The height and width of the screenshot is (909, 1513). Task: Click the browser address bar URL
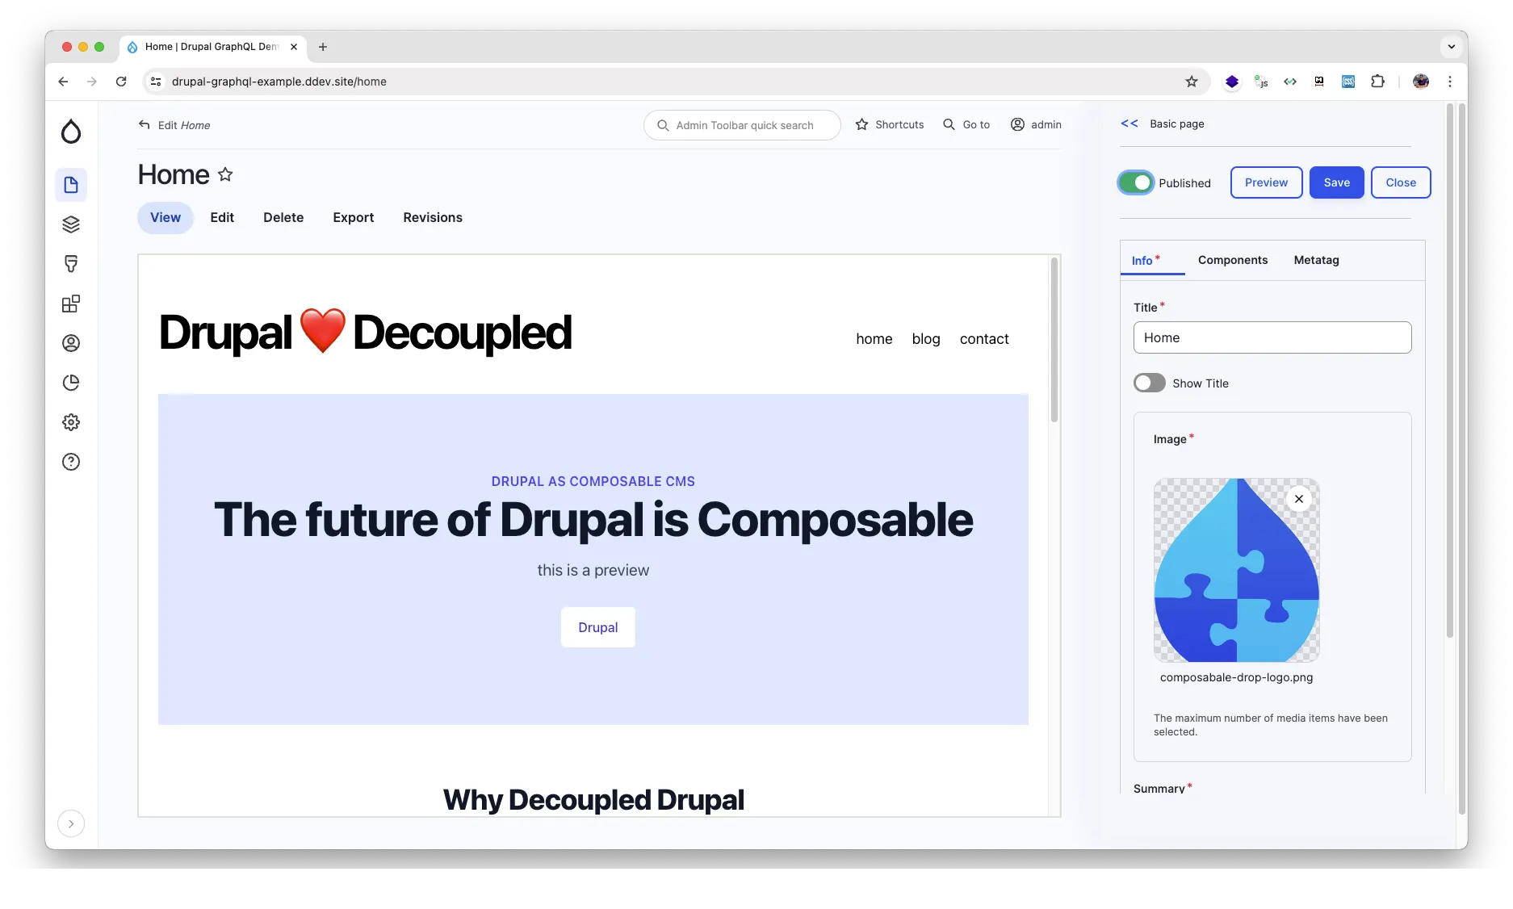click(x=279, y=82)
